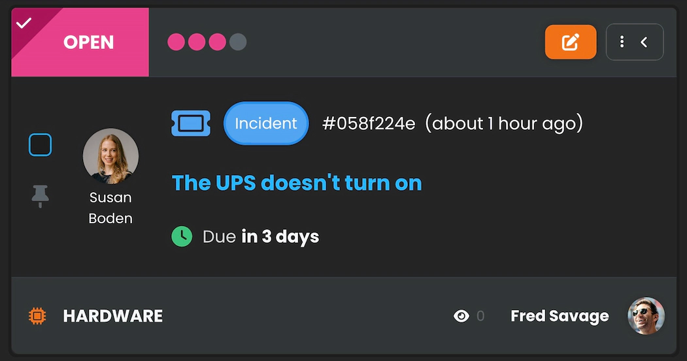Collapse panel with the left chevron
687x361 pixels.
(644, 42)
